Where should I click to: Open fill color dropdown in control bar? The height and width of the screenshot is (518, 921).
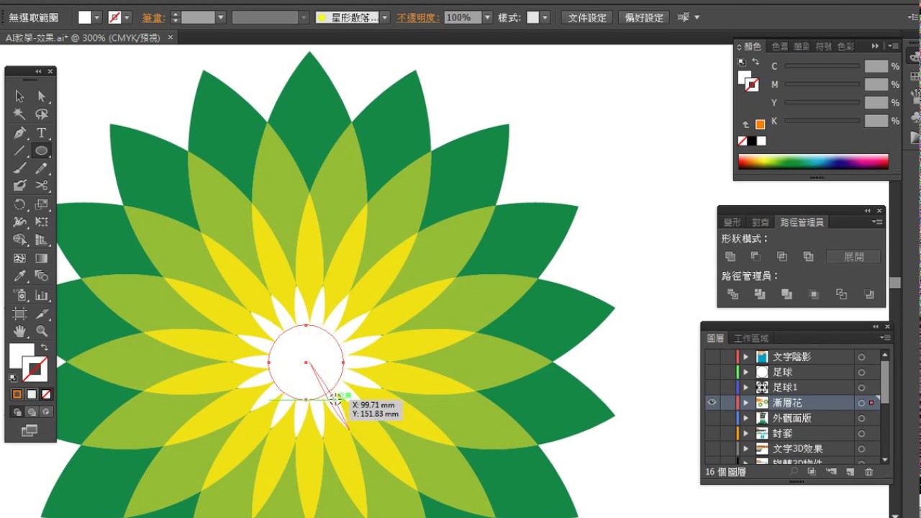97,17
